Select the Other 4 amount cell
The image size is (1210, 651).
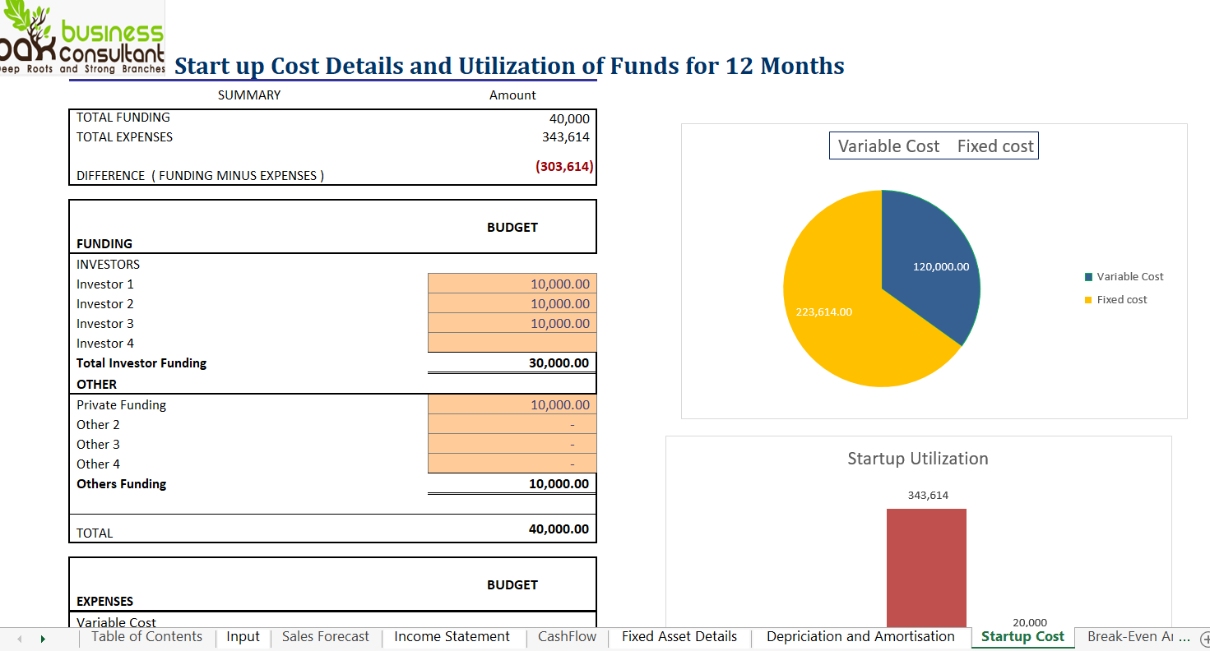tap(512, 464)
